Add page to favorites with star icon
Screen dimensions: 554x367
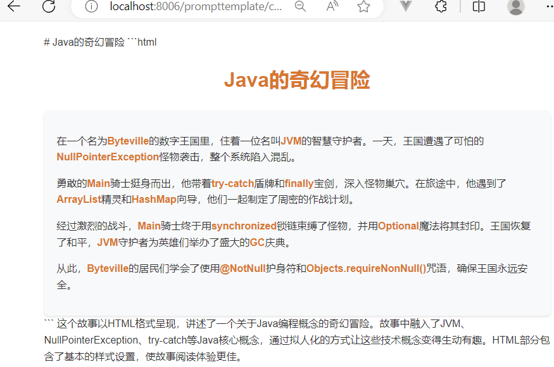[x=363, y=6]
